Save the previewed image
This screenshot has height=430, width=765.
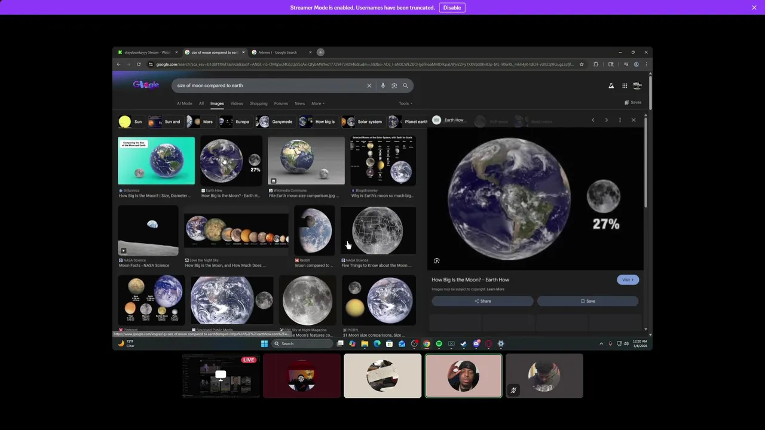[587, 301]
